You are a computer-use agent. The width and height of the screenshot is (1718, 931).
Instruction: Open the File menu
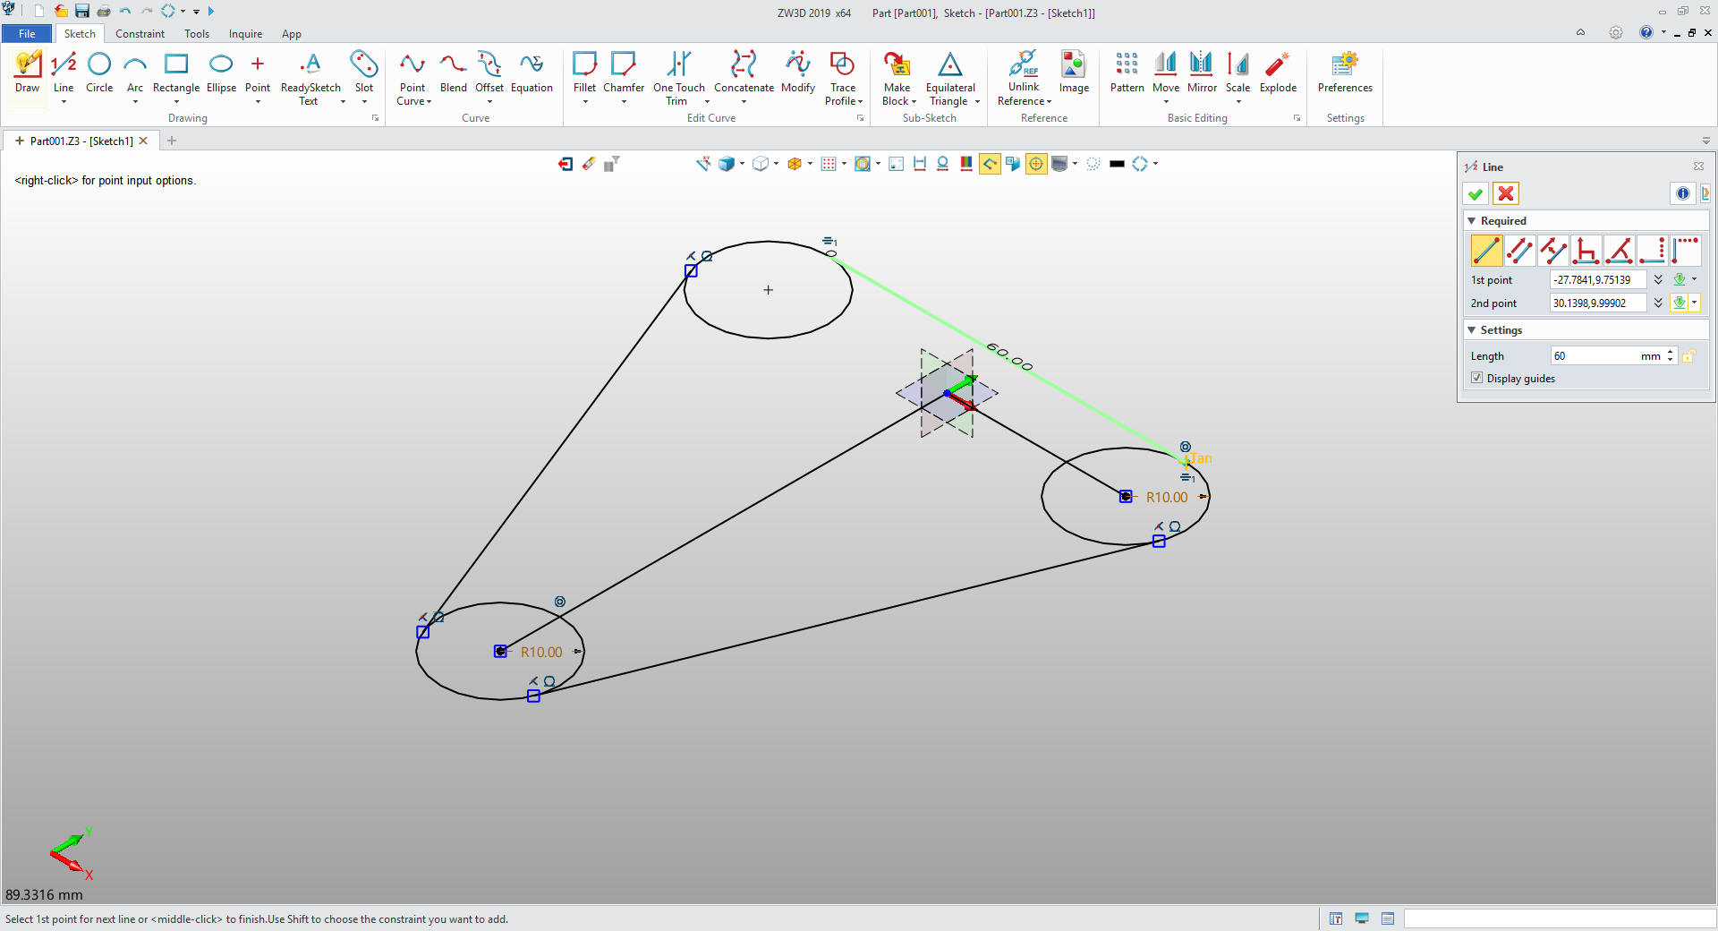[x=27, y=34]
